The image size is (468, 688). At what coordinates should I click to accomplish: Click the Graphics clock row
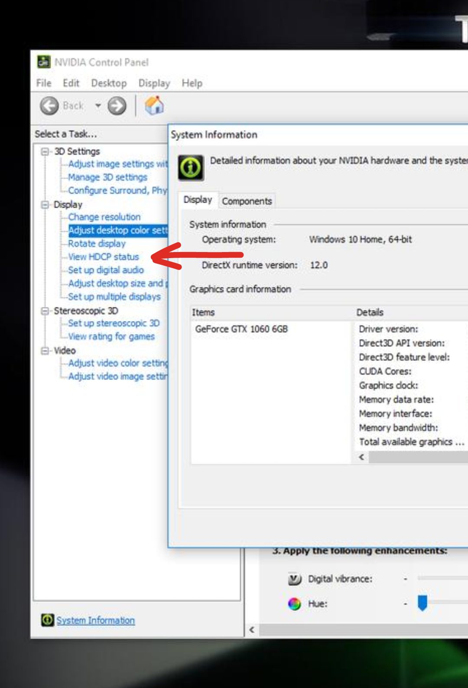click(388, 386)
